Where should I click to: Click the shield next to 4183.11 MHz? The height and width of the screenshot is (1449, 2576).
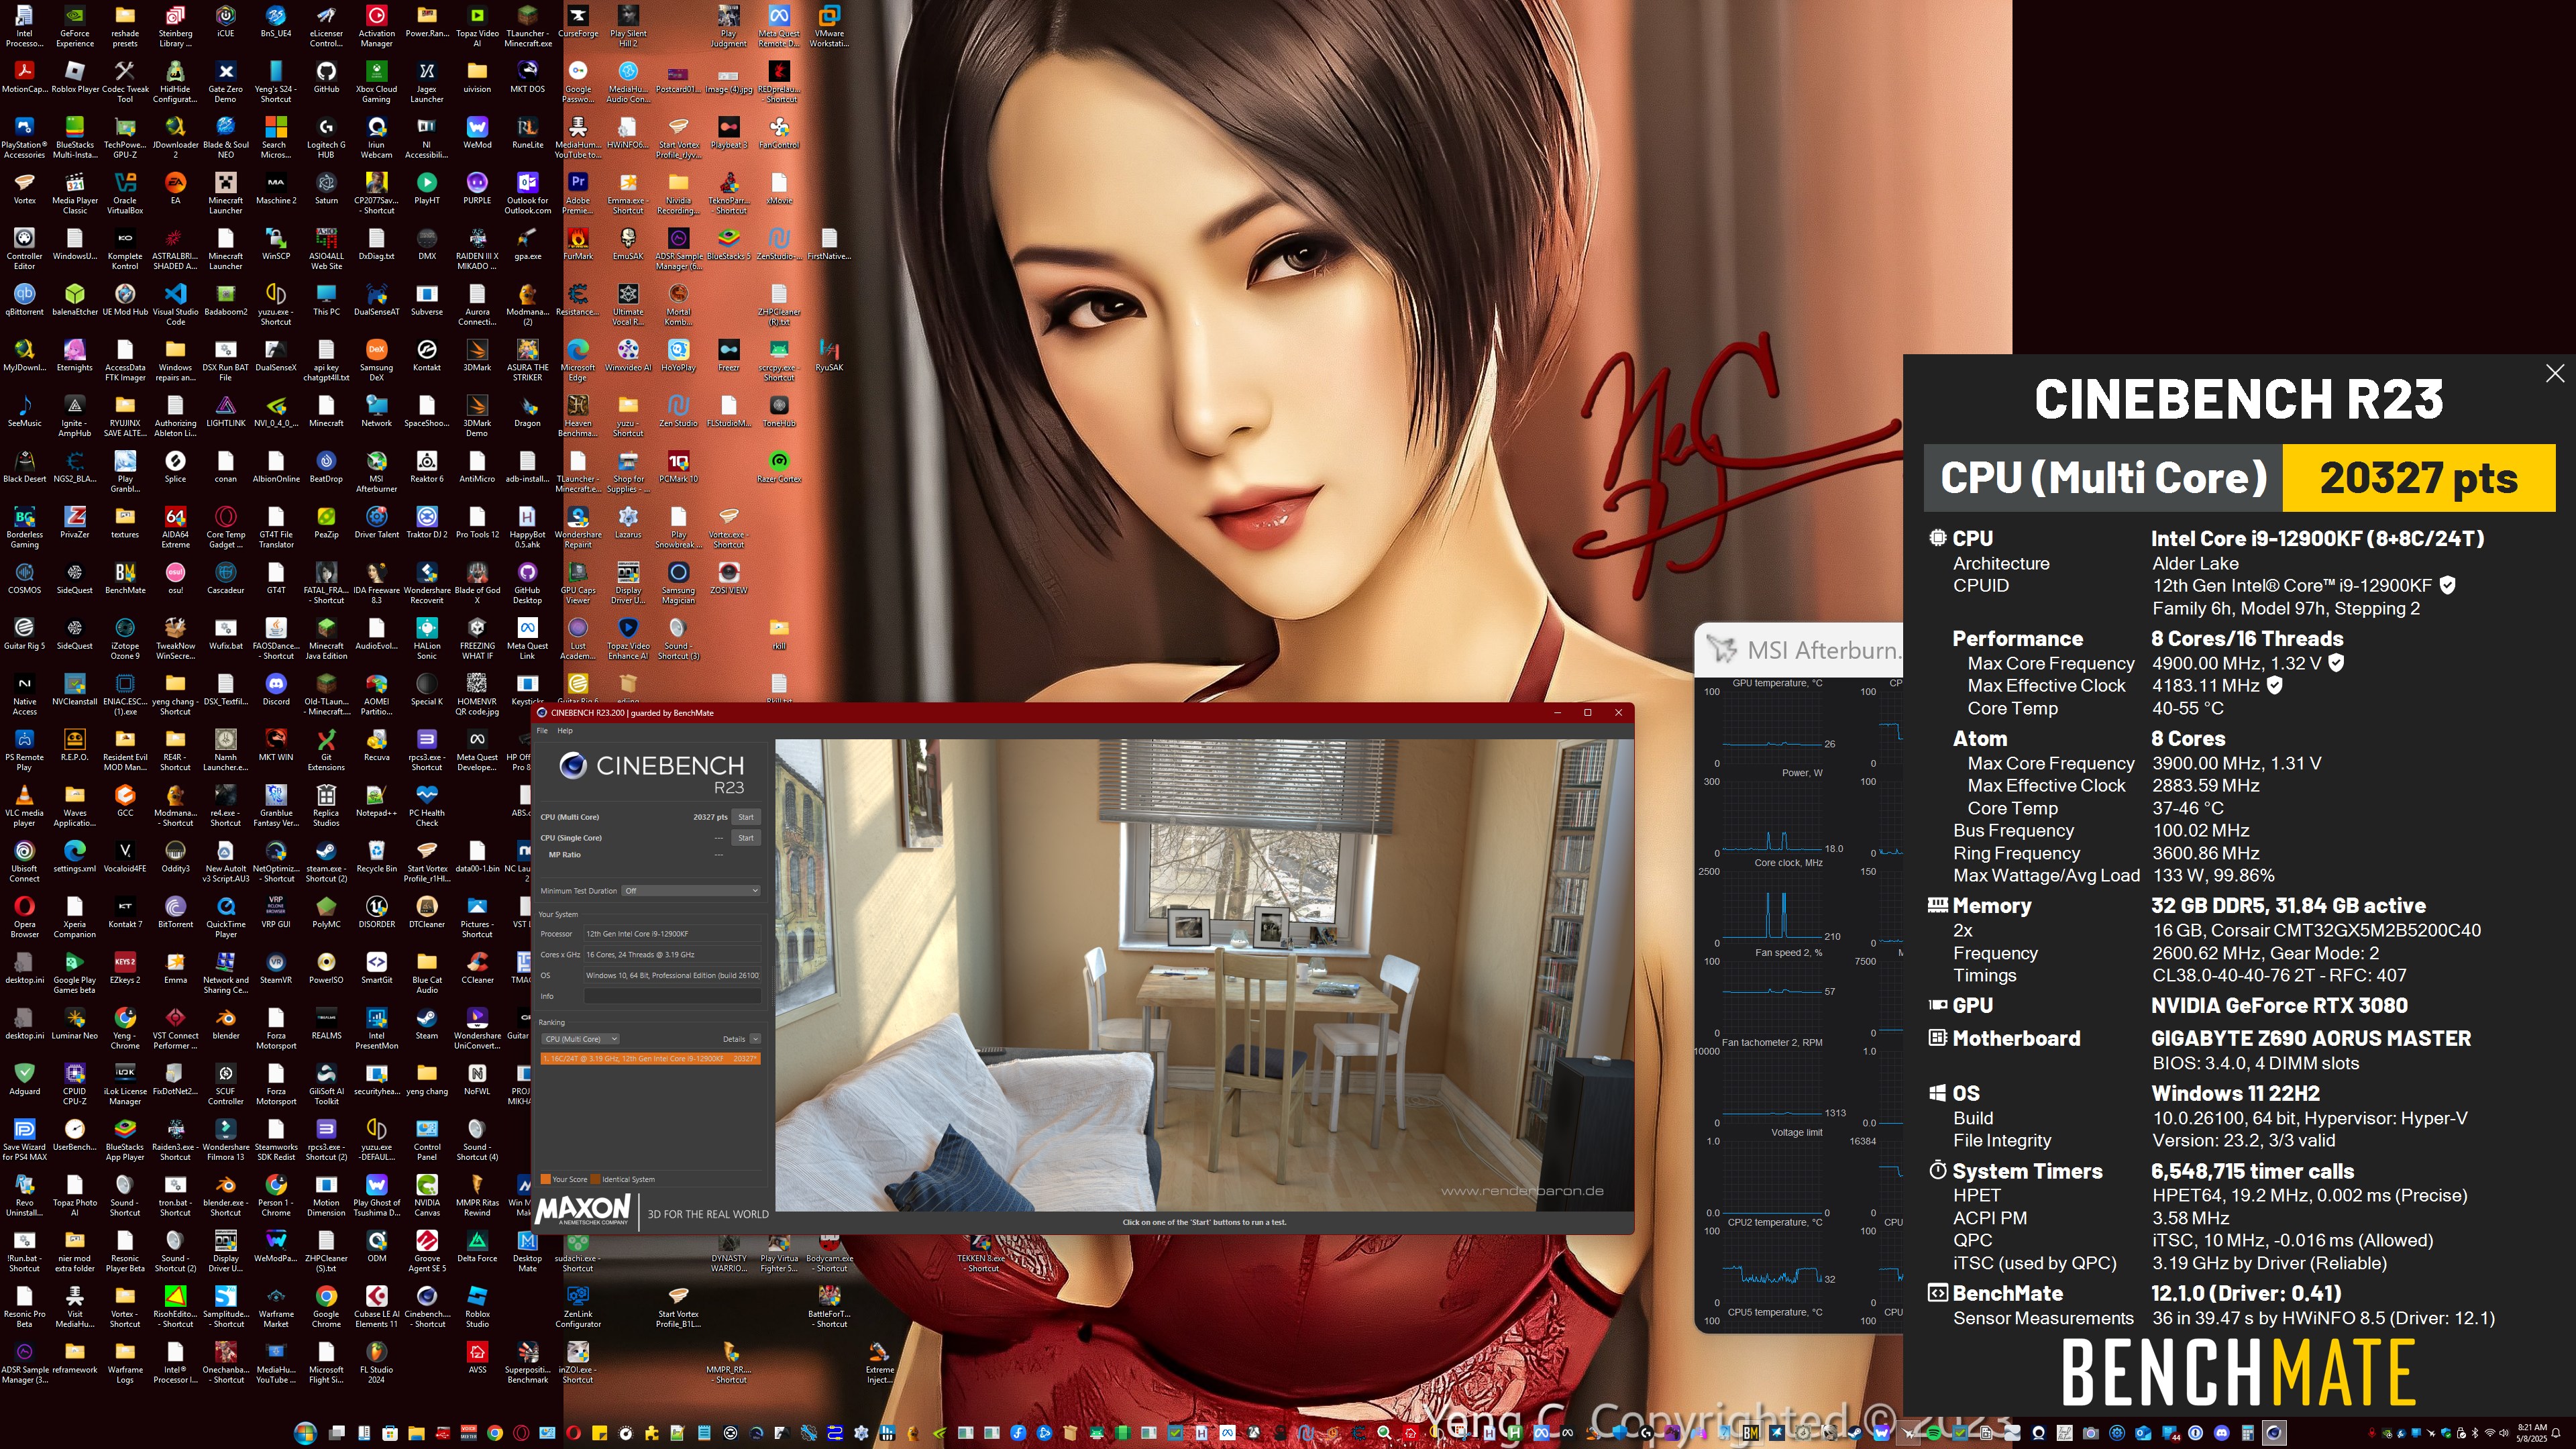pyautogui.click(x=2274, y=685)
